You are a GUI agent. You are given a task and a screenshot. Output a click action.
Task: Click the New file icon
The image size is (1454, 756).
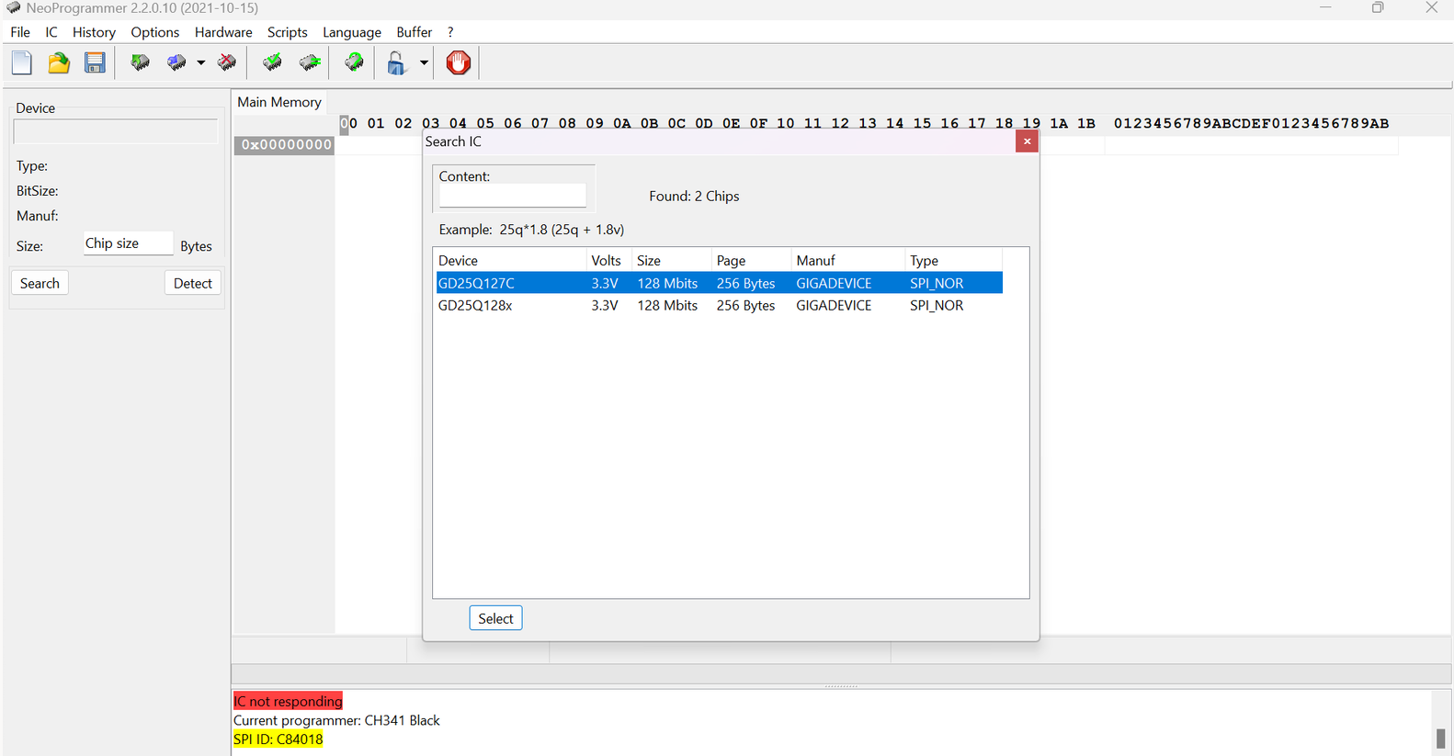(22, 63)
